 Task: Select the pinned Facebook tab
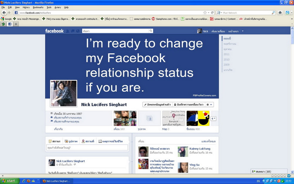click(10, 24)
